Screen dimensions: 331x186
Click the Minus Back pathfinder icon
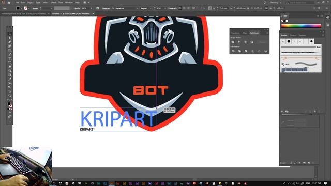click(265, 51)
